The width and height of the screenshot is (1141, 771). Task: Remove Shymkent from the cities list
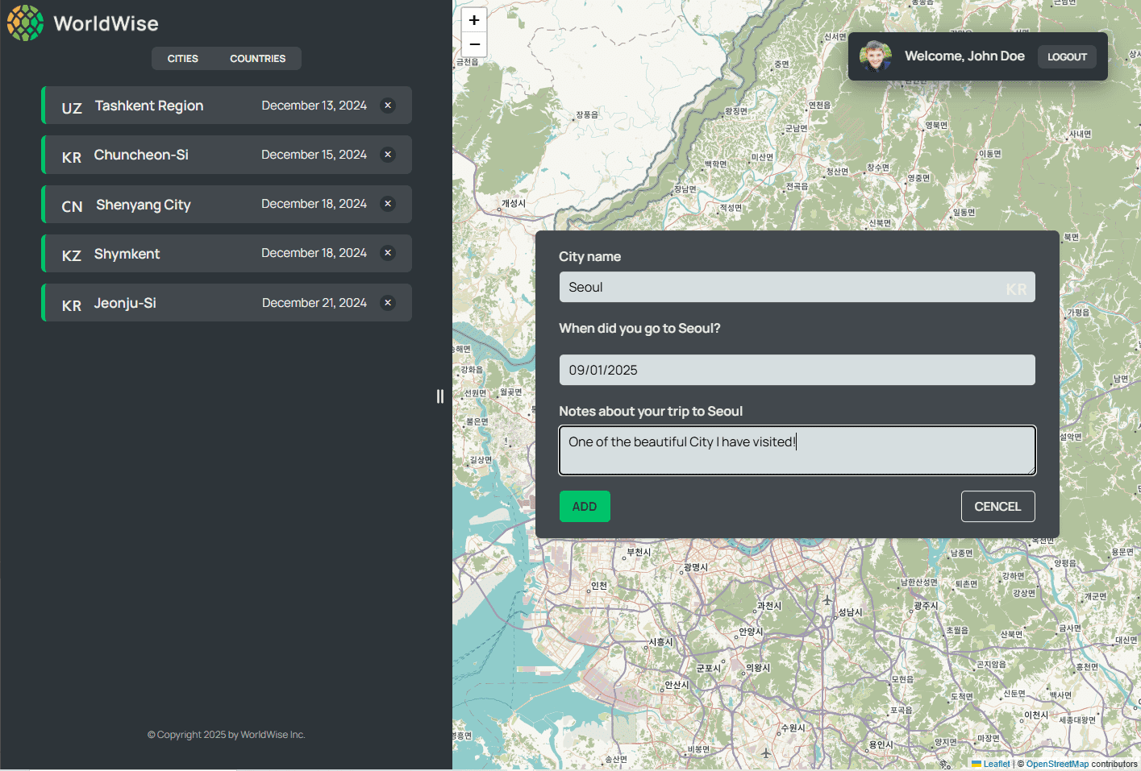[388, 253]
